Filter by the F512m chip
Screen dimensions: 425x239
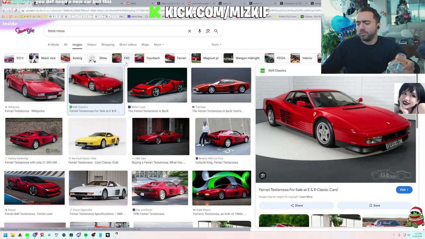276,58
